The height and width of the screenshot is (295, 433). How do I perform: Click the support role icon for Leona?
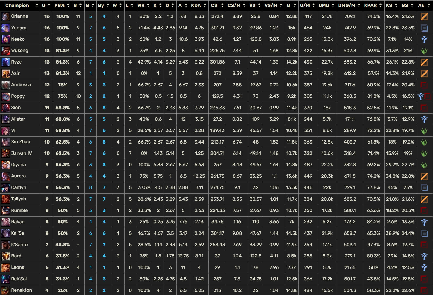(x=424, y=267)
